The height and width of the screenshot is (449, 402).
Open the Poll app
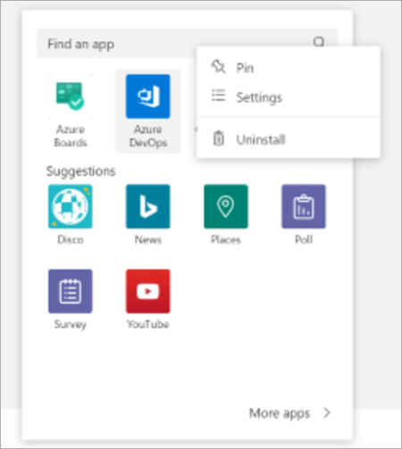(304, 206)
